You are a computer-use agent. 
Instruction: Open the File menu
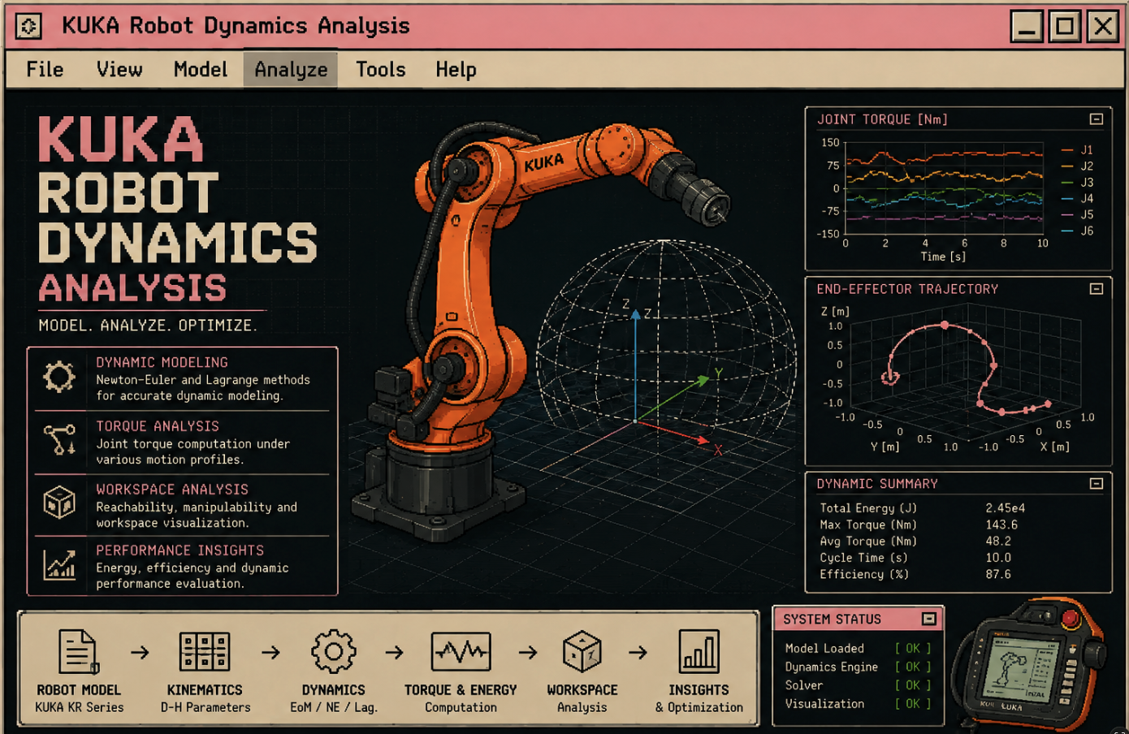coord(45,70)
